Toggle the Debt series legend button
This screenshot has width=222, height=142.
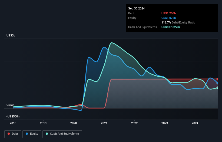point(13,134)
